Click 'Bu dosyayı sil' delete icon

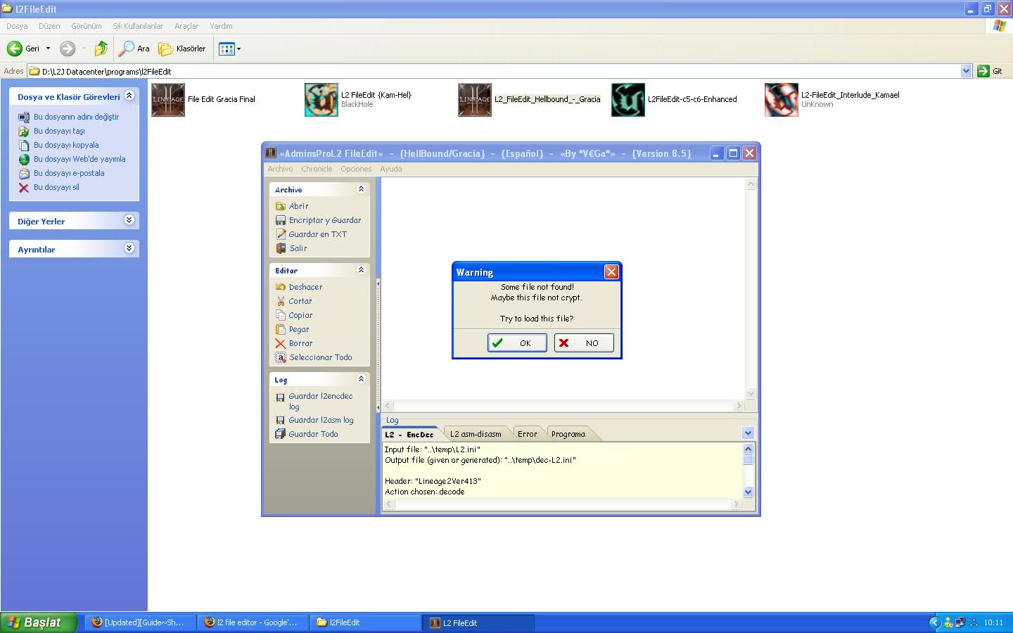coord(24,187)
